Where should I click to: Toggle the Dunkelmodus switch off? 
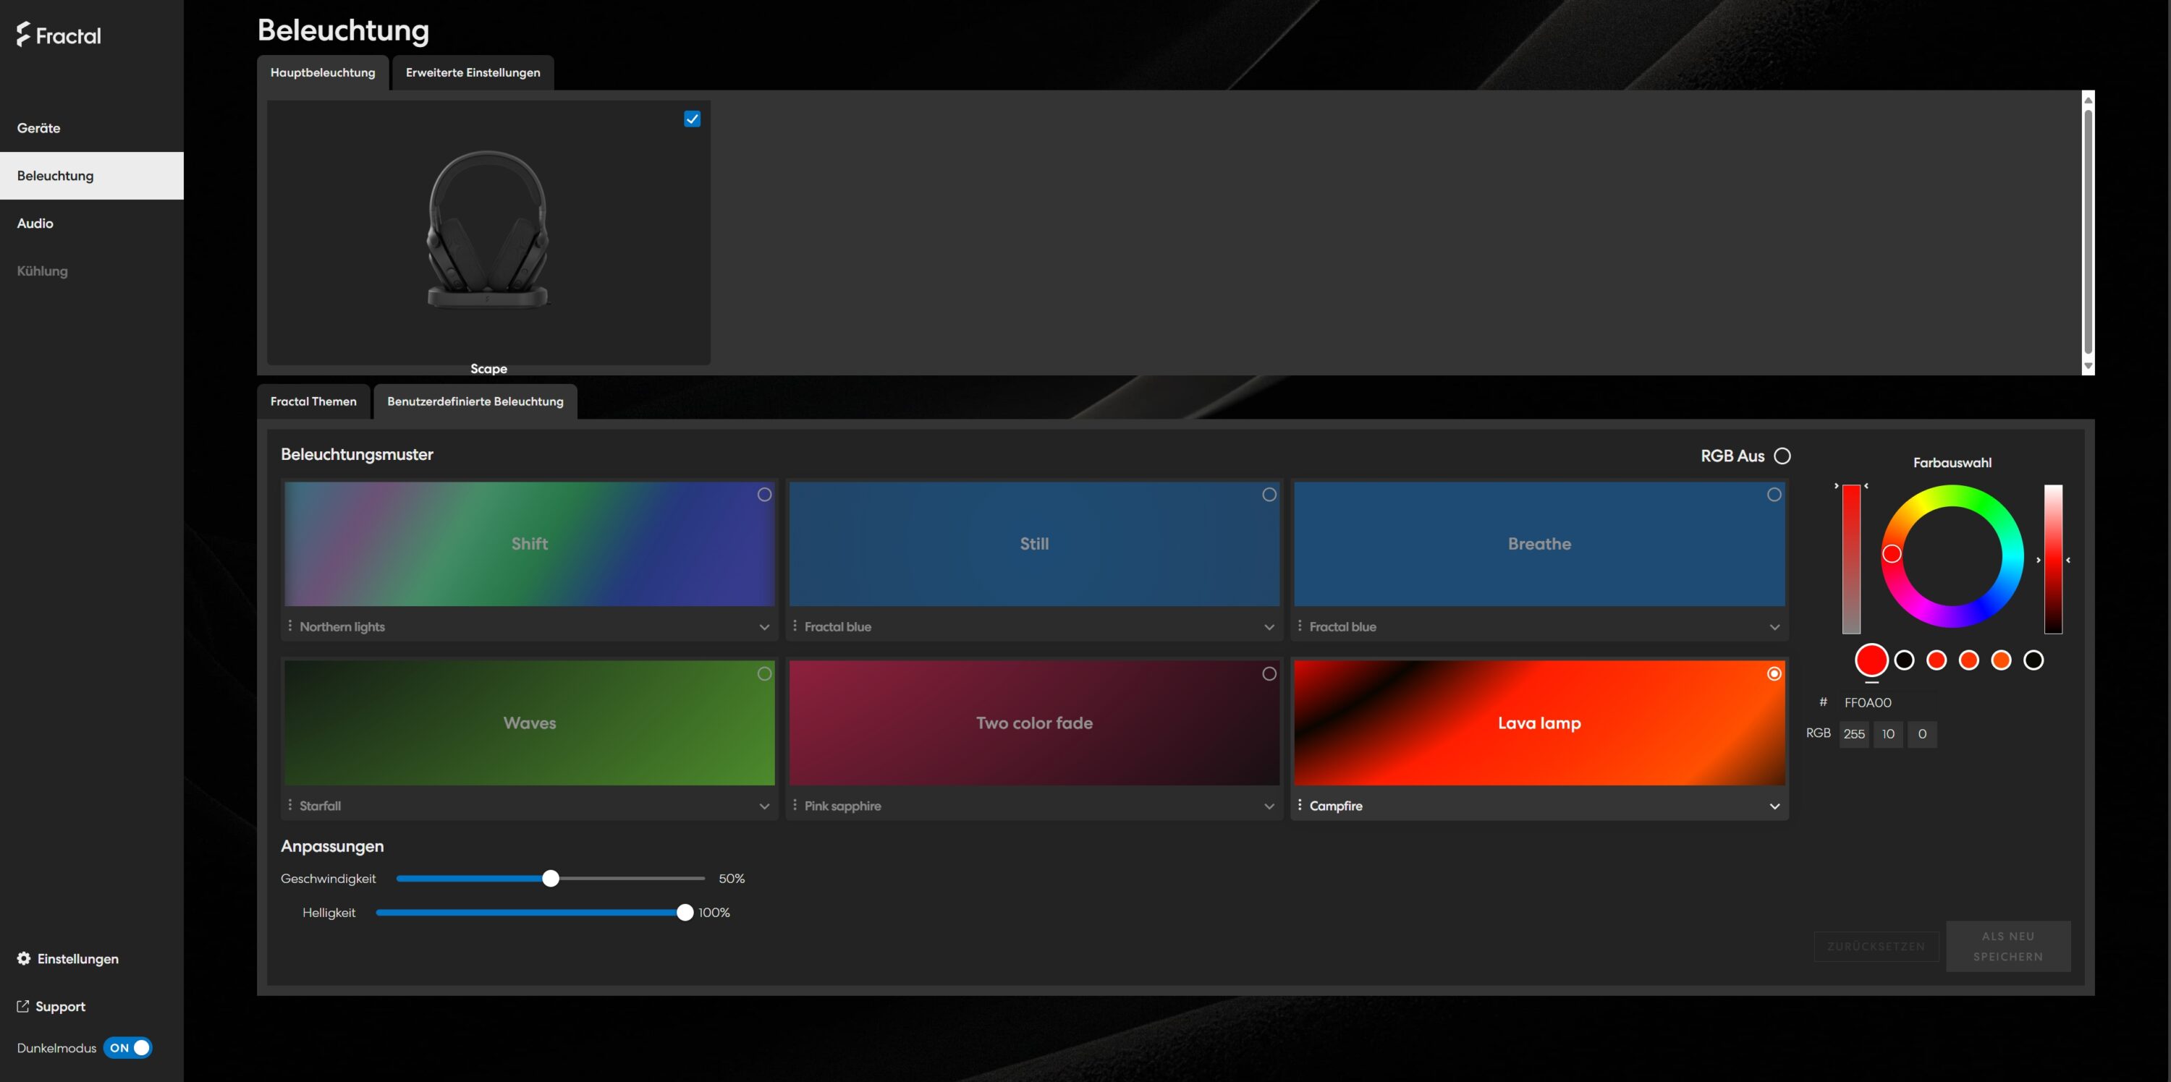pyautogui.click(x=128, y=1047)
